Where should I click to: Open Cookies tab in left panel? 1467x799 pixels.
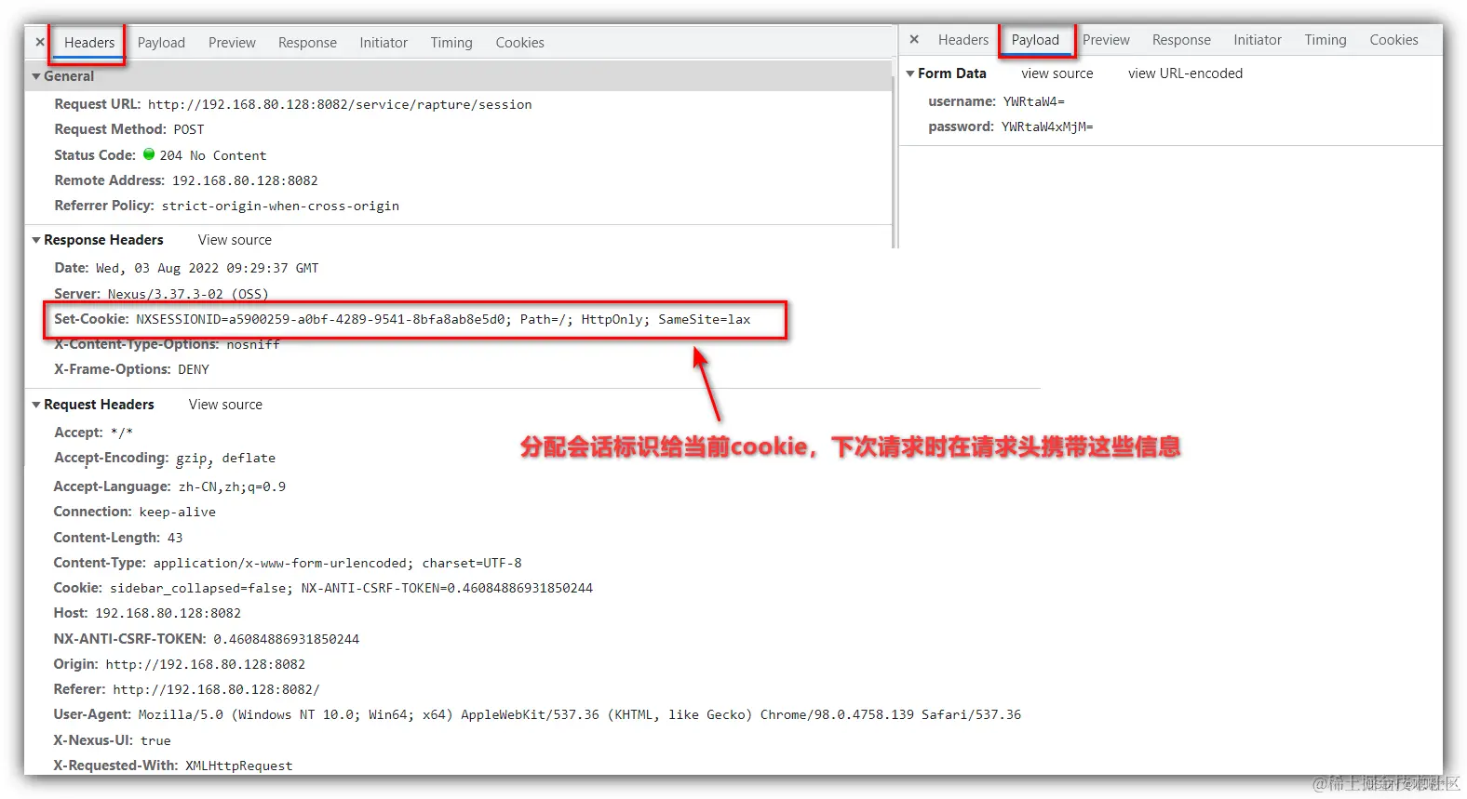pyautogui.click(x=519, y=43)
